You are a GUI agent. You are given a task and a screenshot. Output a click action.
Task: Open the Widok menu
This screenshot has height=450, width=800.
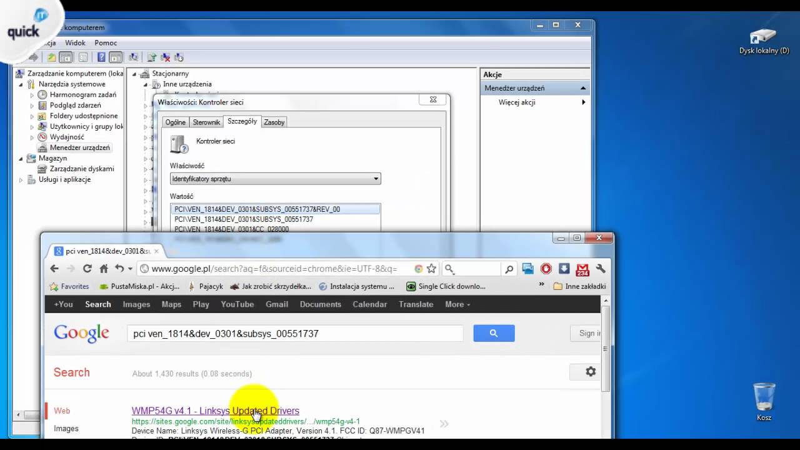75,42
